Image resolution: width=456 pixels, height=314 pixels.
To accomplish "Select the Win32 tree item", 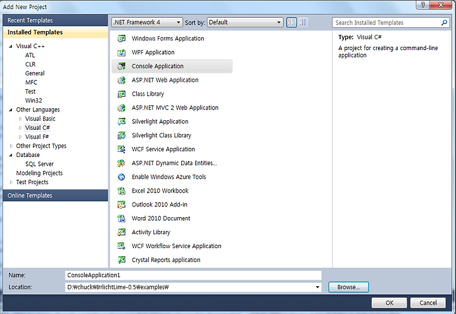I will 34,100.
